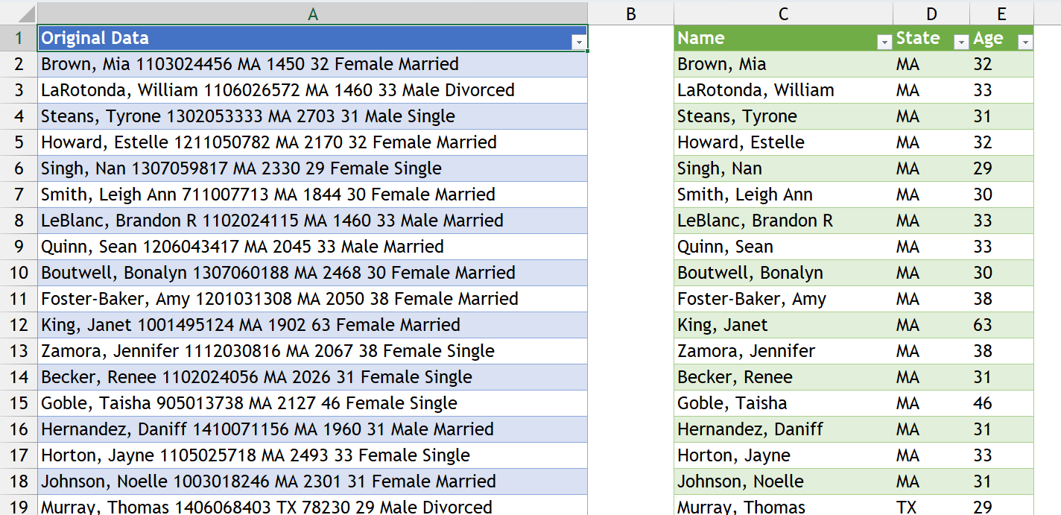Click Name cell 'Smith, Leigh Ann'

pos(783,195)
